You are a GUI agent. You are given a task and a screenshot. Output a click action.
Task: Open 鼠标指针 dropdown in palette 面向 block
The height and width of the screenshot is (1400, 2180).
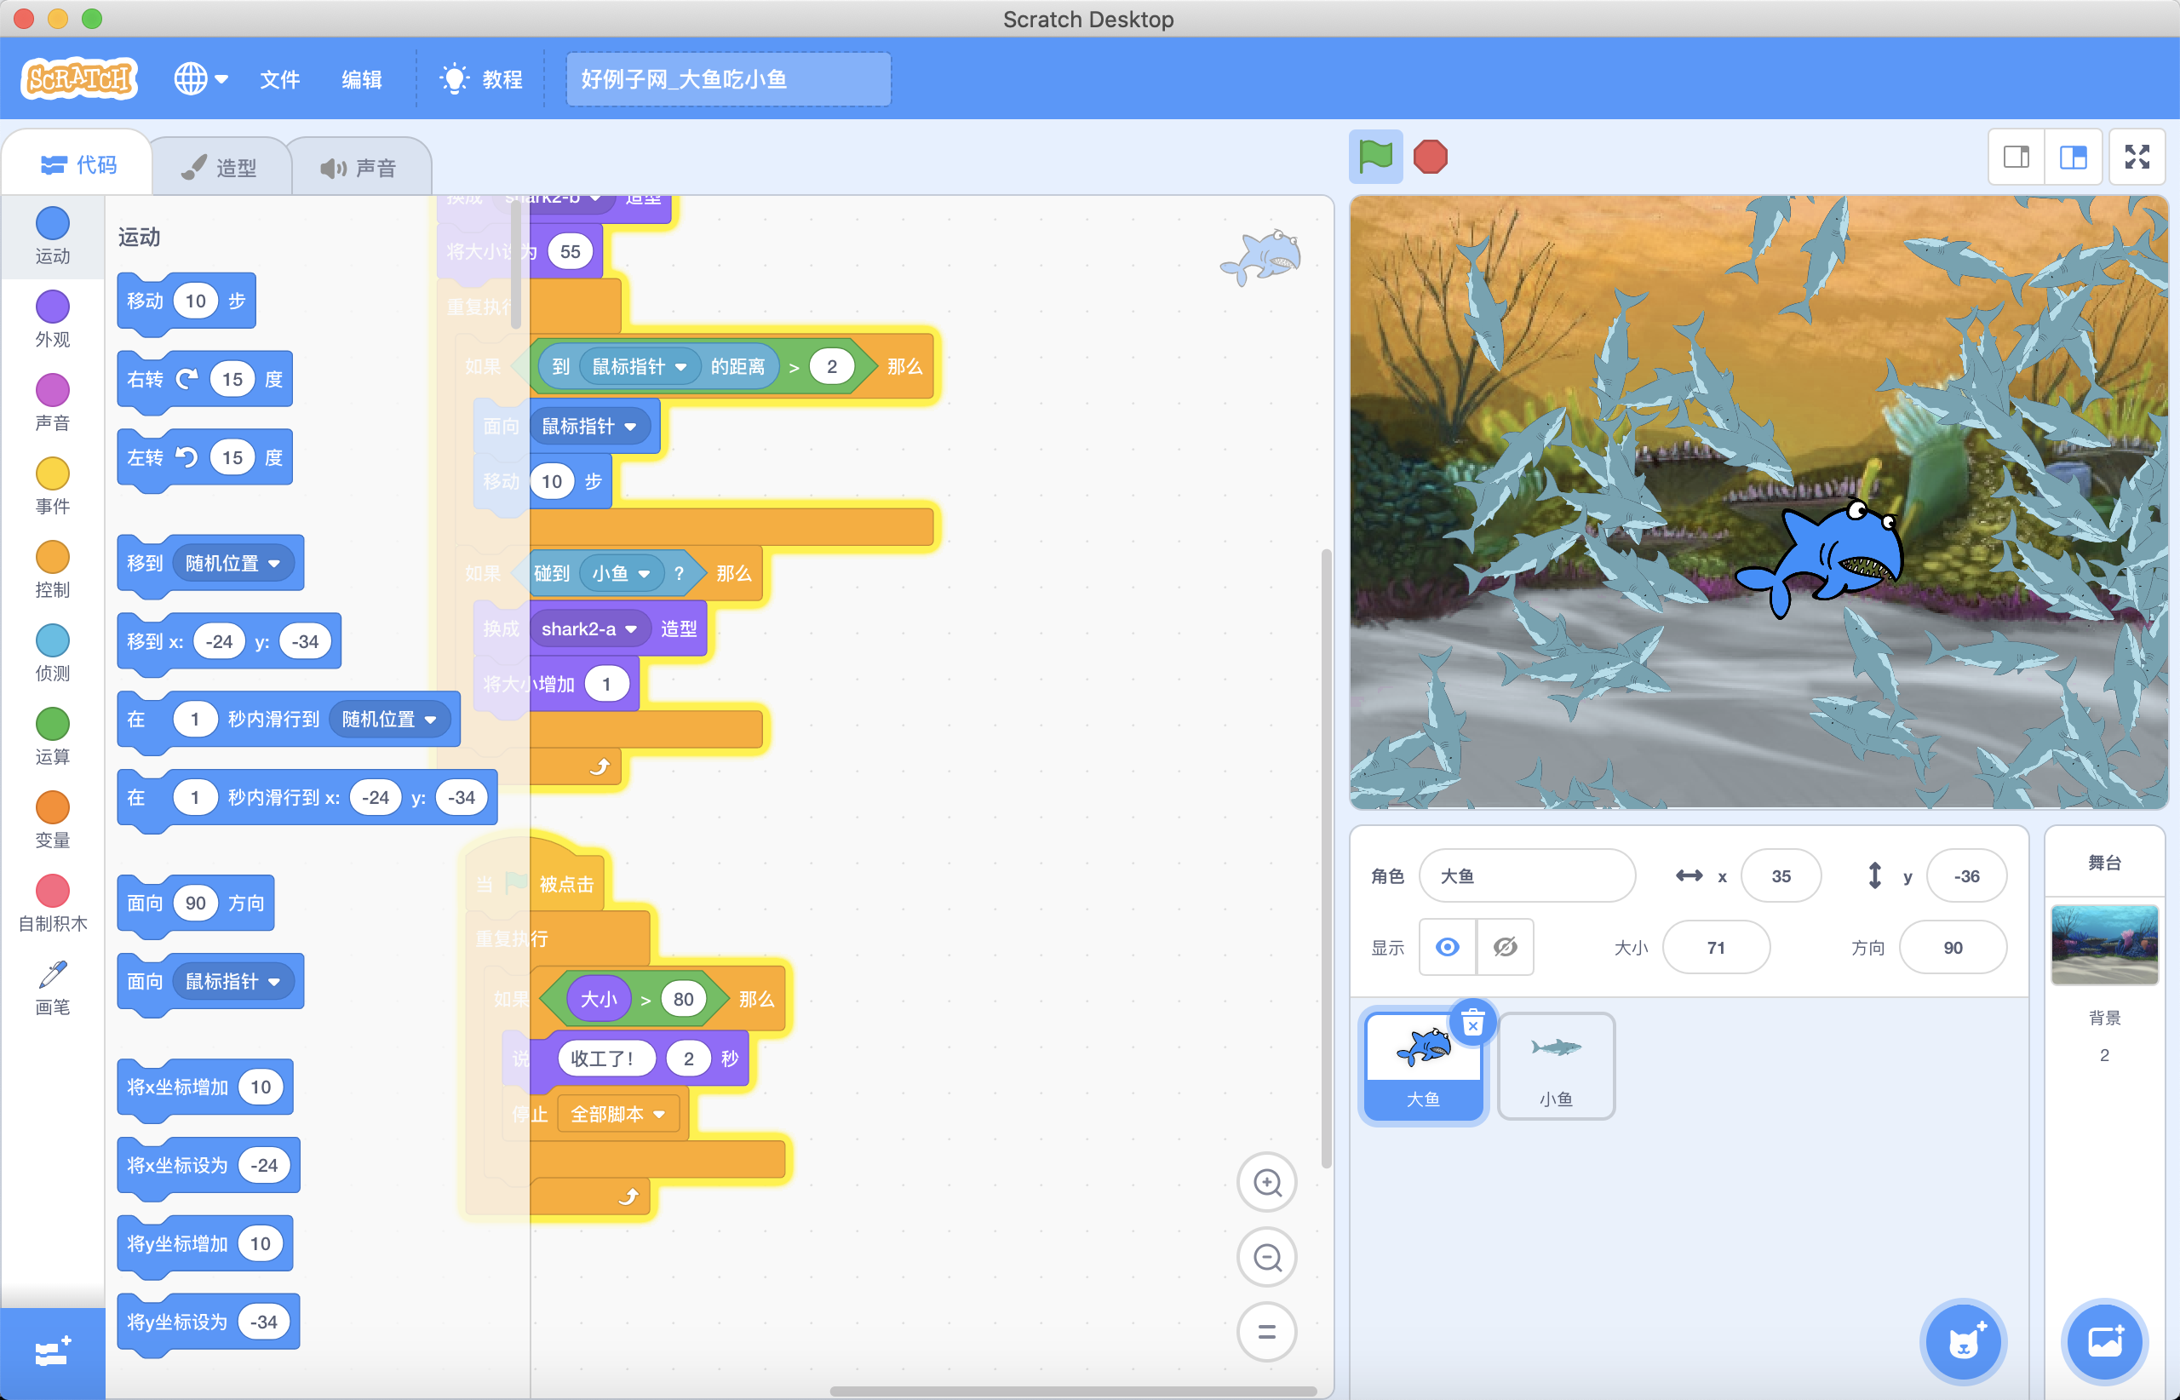coord(232,981)
